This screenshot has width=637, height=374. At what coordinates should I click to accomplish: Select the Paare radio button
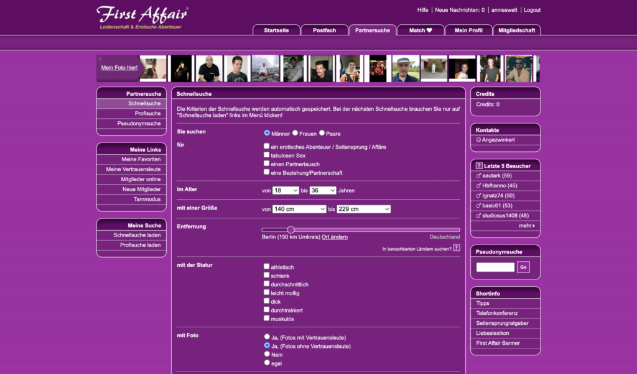click(x=322, y=133)
